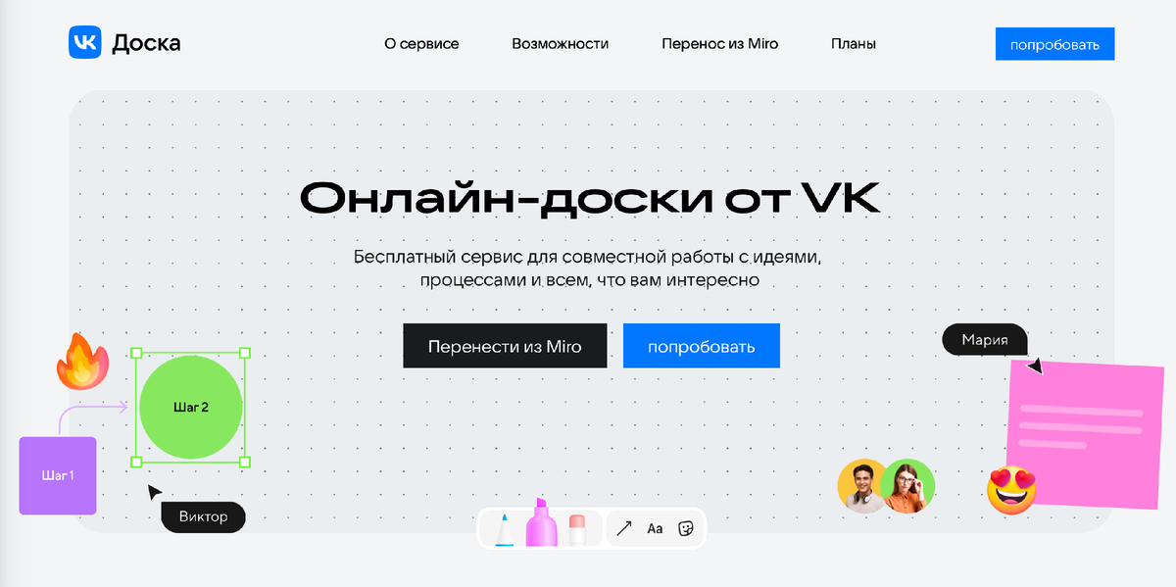
Task: Open the sticker tool
Action: tap(687, 528)
